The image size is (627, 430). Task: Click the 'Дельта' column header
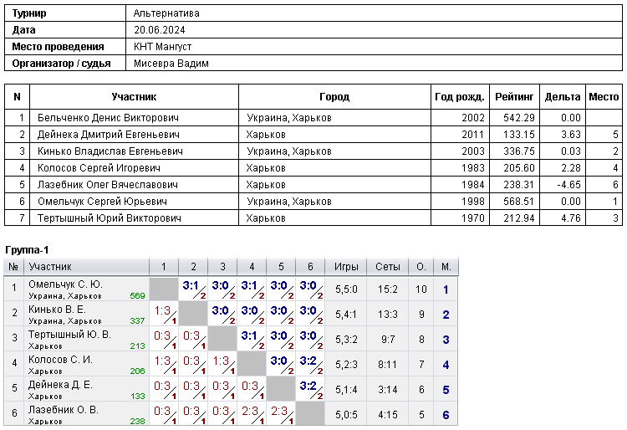pos(563,97)
